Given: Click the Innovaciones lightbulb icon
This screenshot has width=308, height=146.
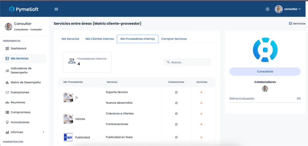Looking at the screenshot, I should (x=7, y=122).
